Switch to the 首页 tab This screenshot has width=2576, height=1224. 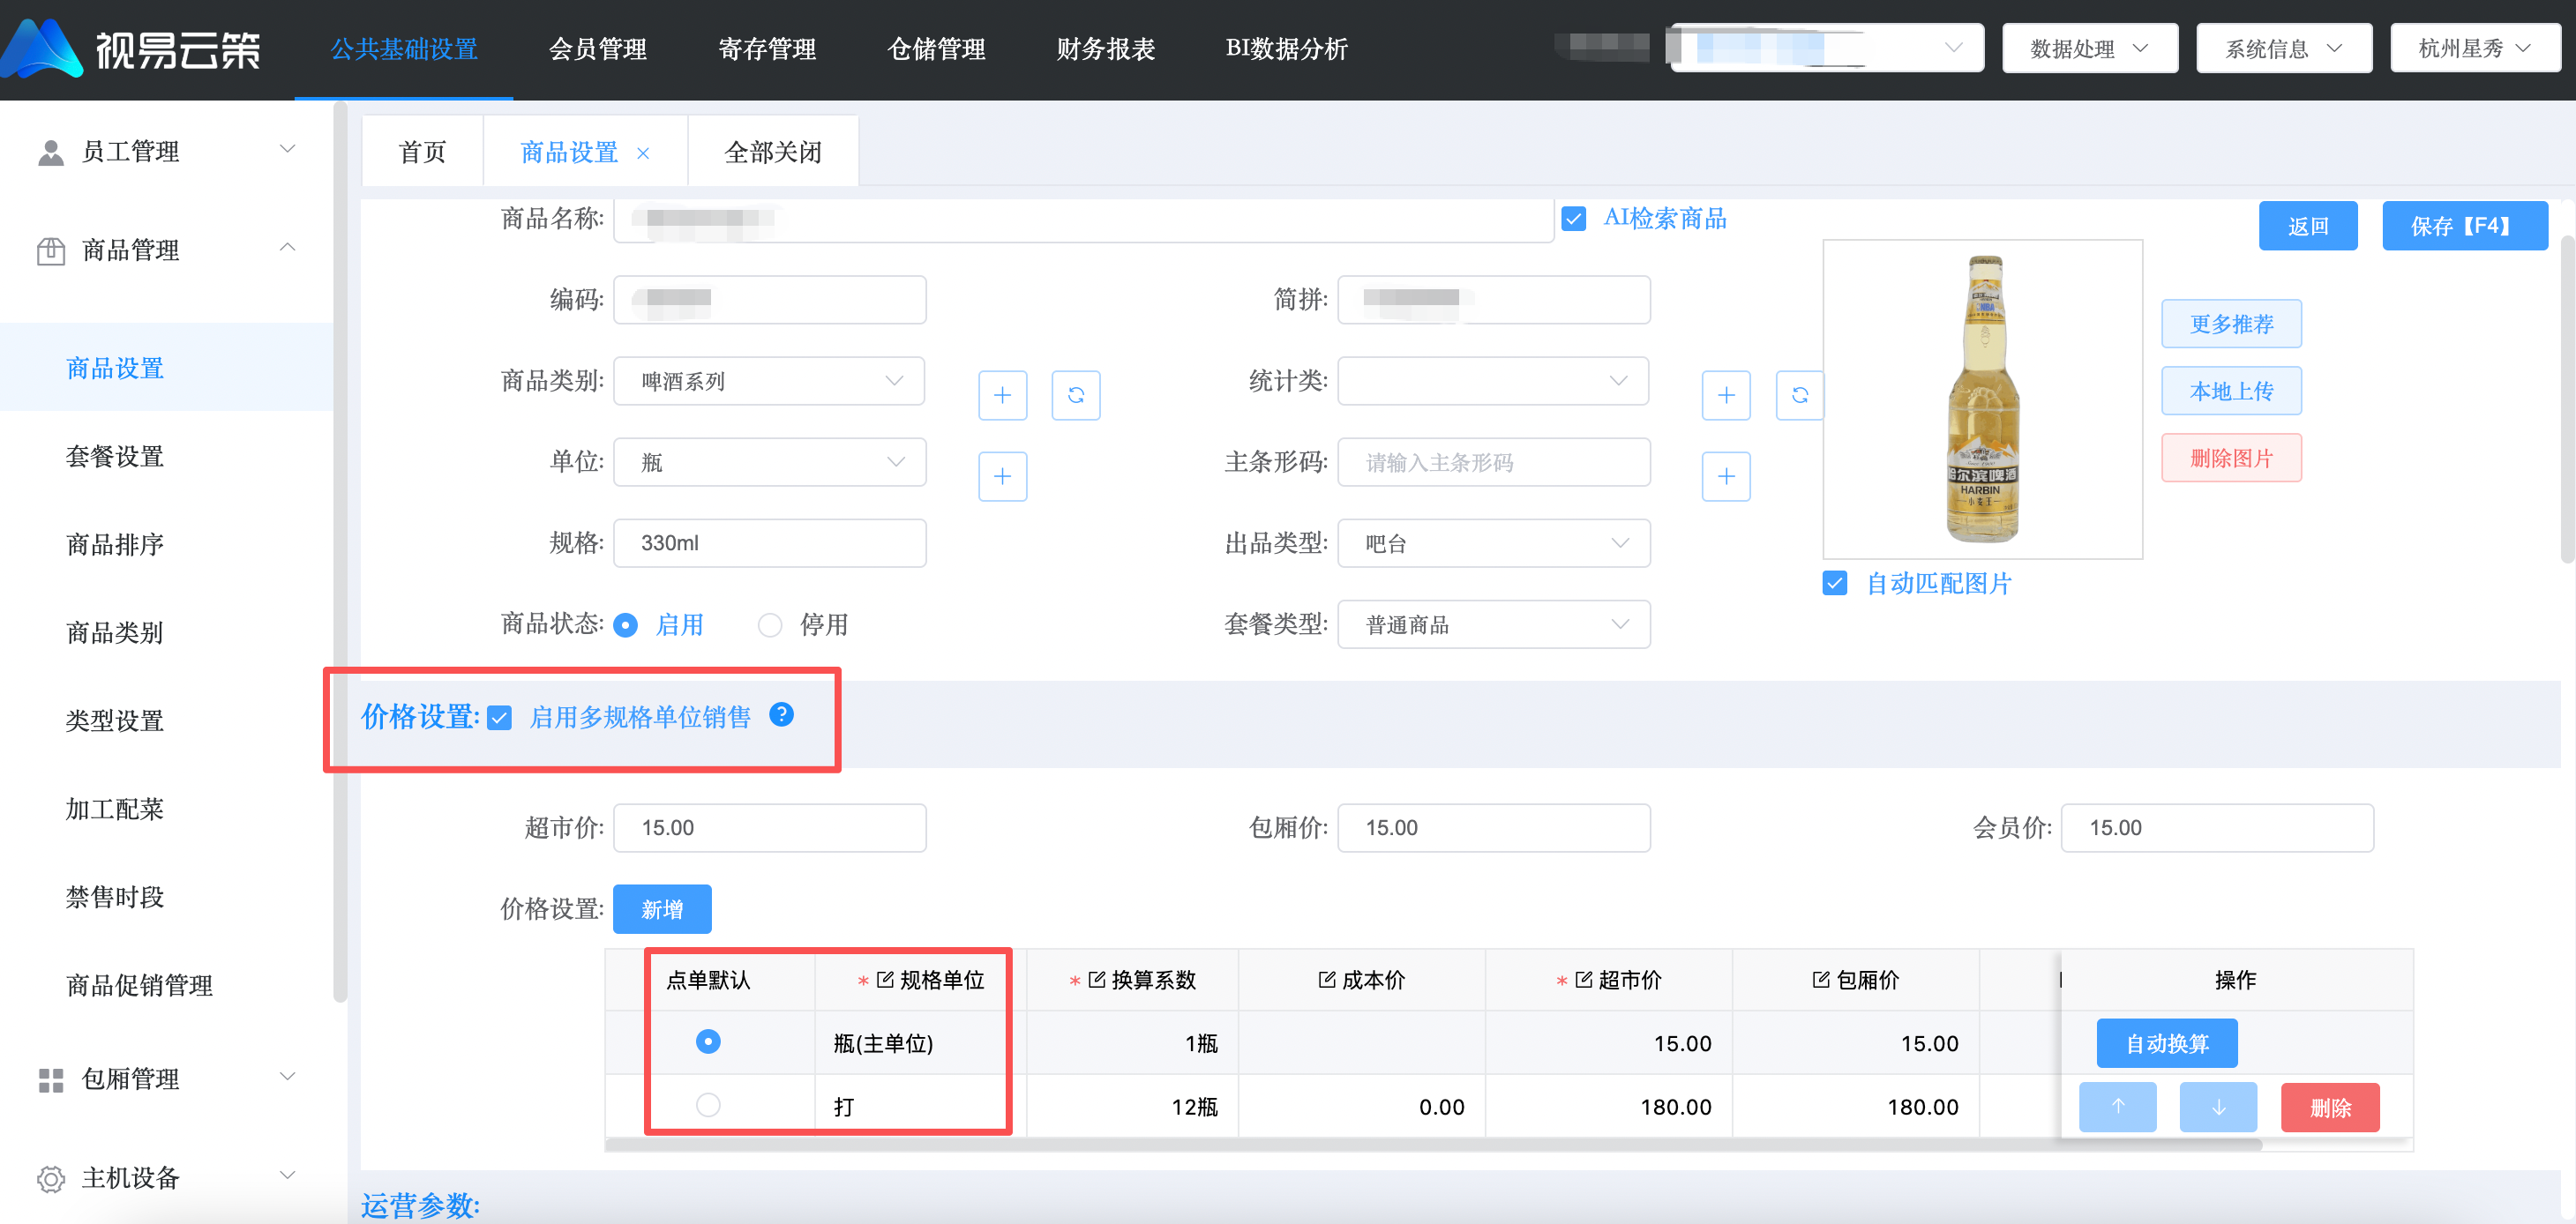click(422, 151)
